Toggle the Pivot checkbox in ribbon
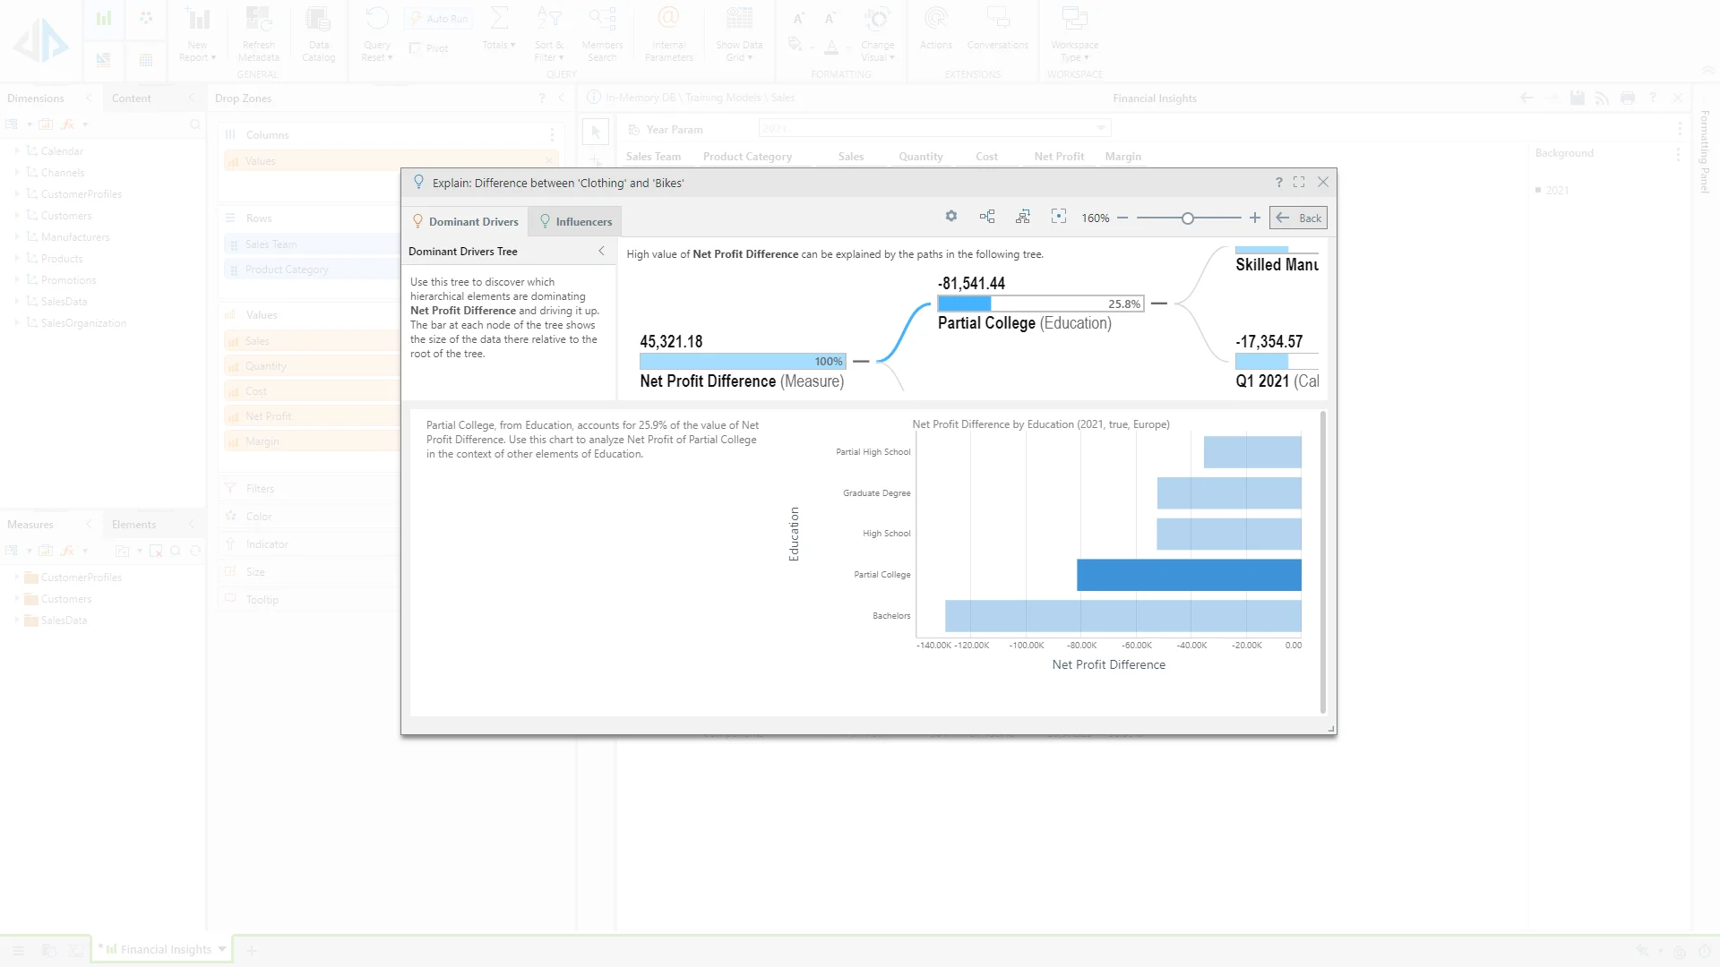Viewport: 1720px width, 967px height. [416, 48]
